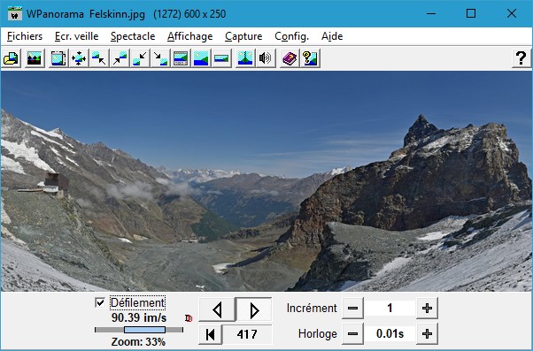Click the screensaver mountains-on-black icon
This screenshot has height=351, width=533.
(35, 58)
